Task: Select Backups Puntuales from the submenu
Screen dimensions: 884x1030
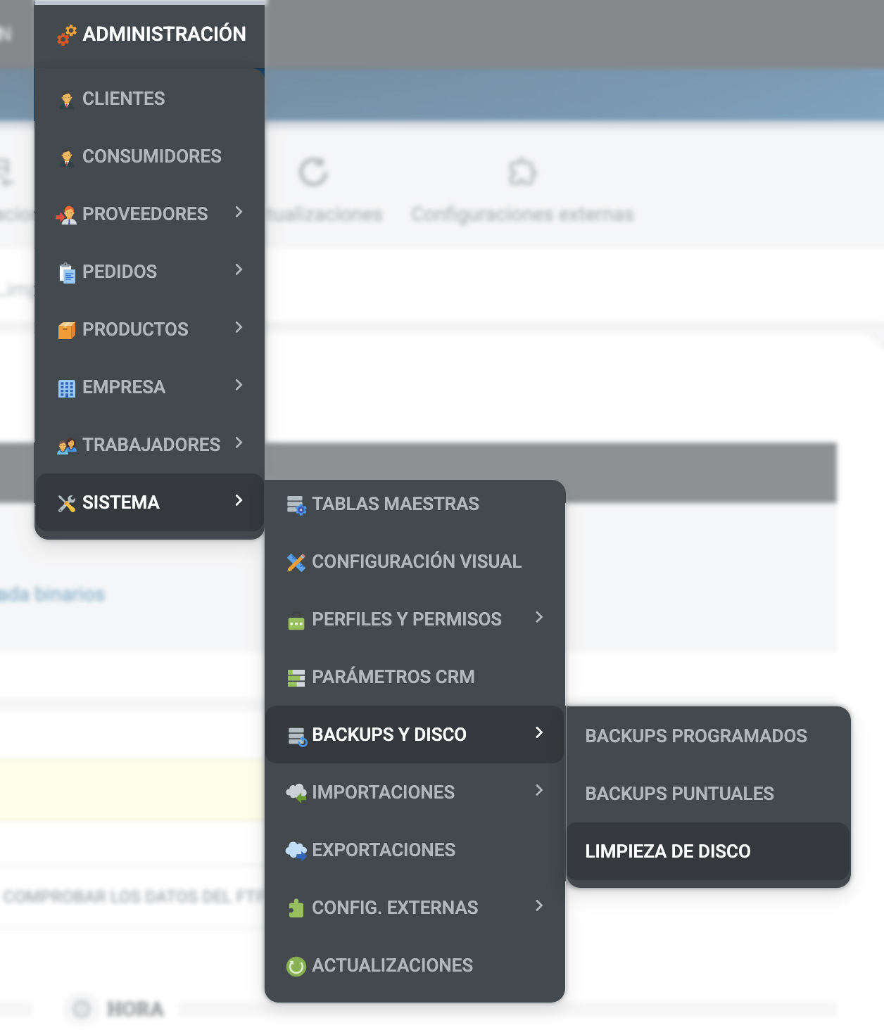Action: pos(708,794)
